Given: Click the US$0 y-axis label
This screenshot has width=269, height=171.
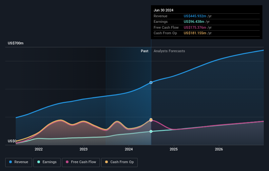Looking at the screenshot, I should 12,141.
